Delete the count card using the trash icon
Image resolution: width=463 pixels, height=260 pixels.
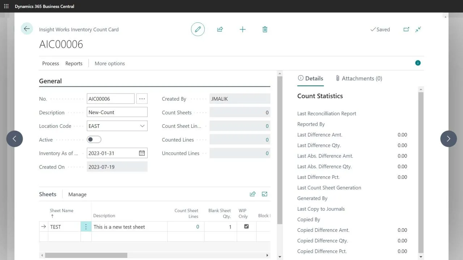click(x=264, y=29)
